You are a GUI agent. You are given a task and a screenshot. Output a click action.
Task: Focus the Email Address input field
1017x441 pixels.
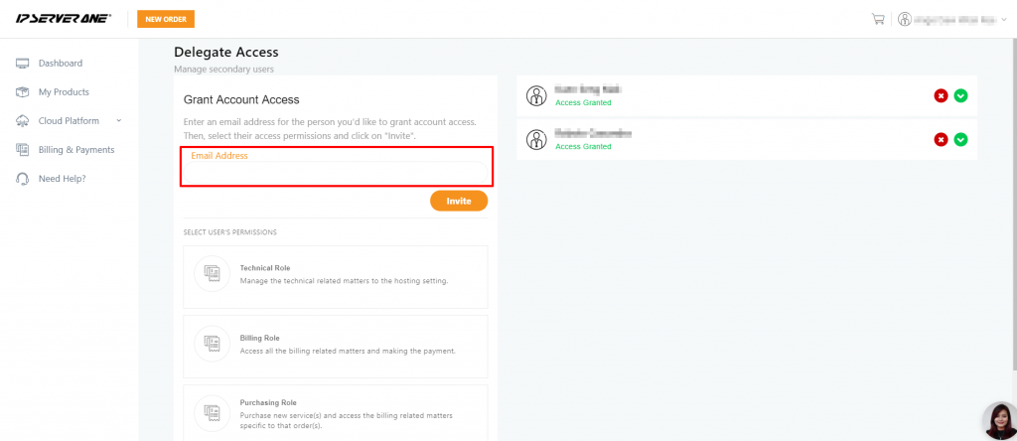click(336, 173)
